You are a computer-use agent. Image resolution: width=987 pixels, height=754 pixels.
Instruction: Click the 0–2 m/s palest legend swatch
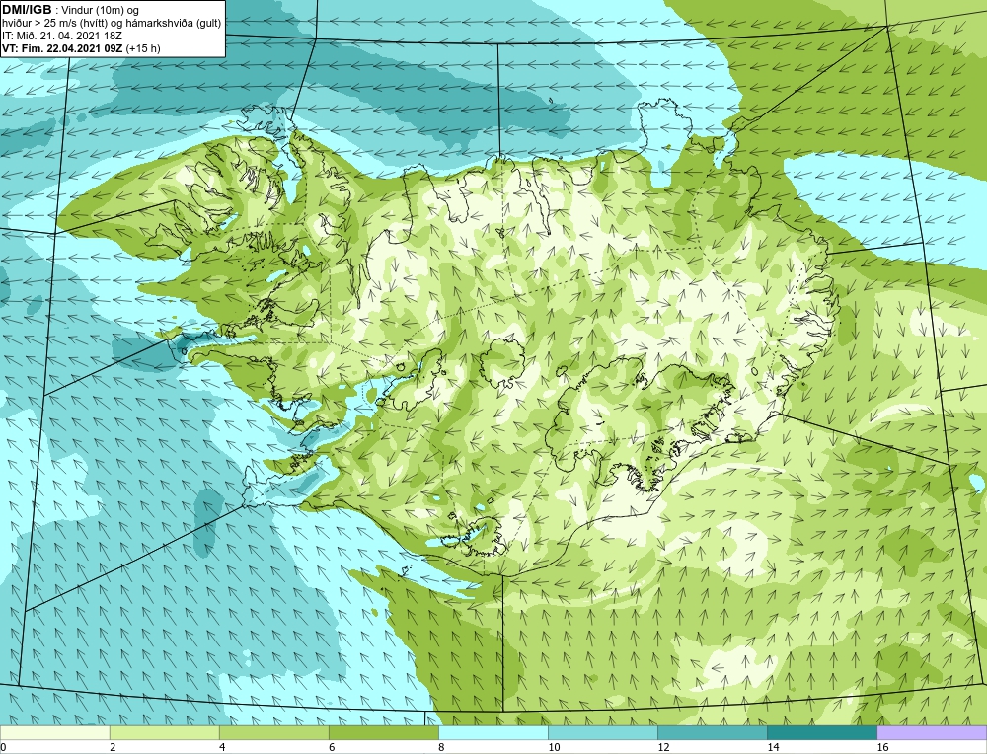[x=54, y=732]
